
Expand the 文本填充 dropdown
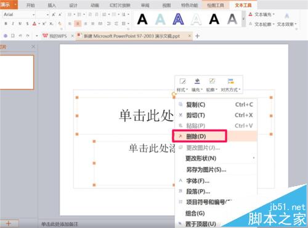[x=274, y=14]
